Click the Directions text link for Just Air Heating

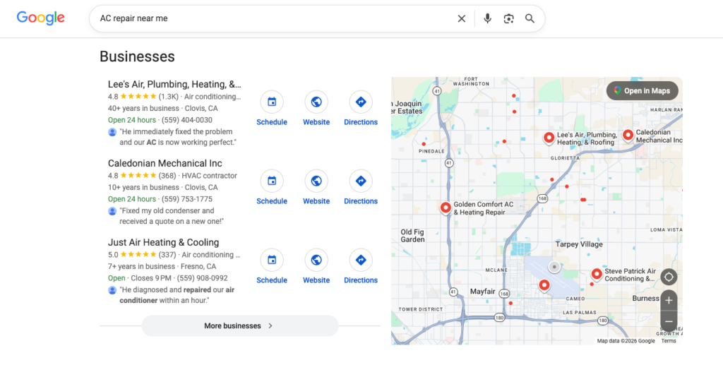361,280
